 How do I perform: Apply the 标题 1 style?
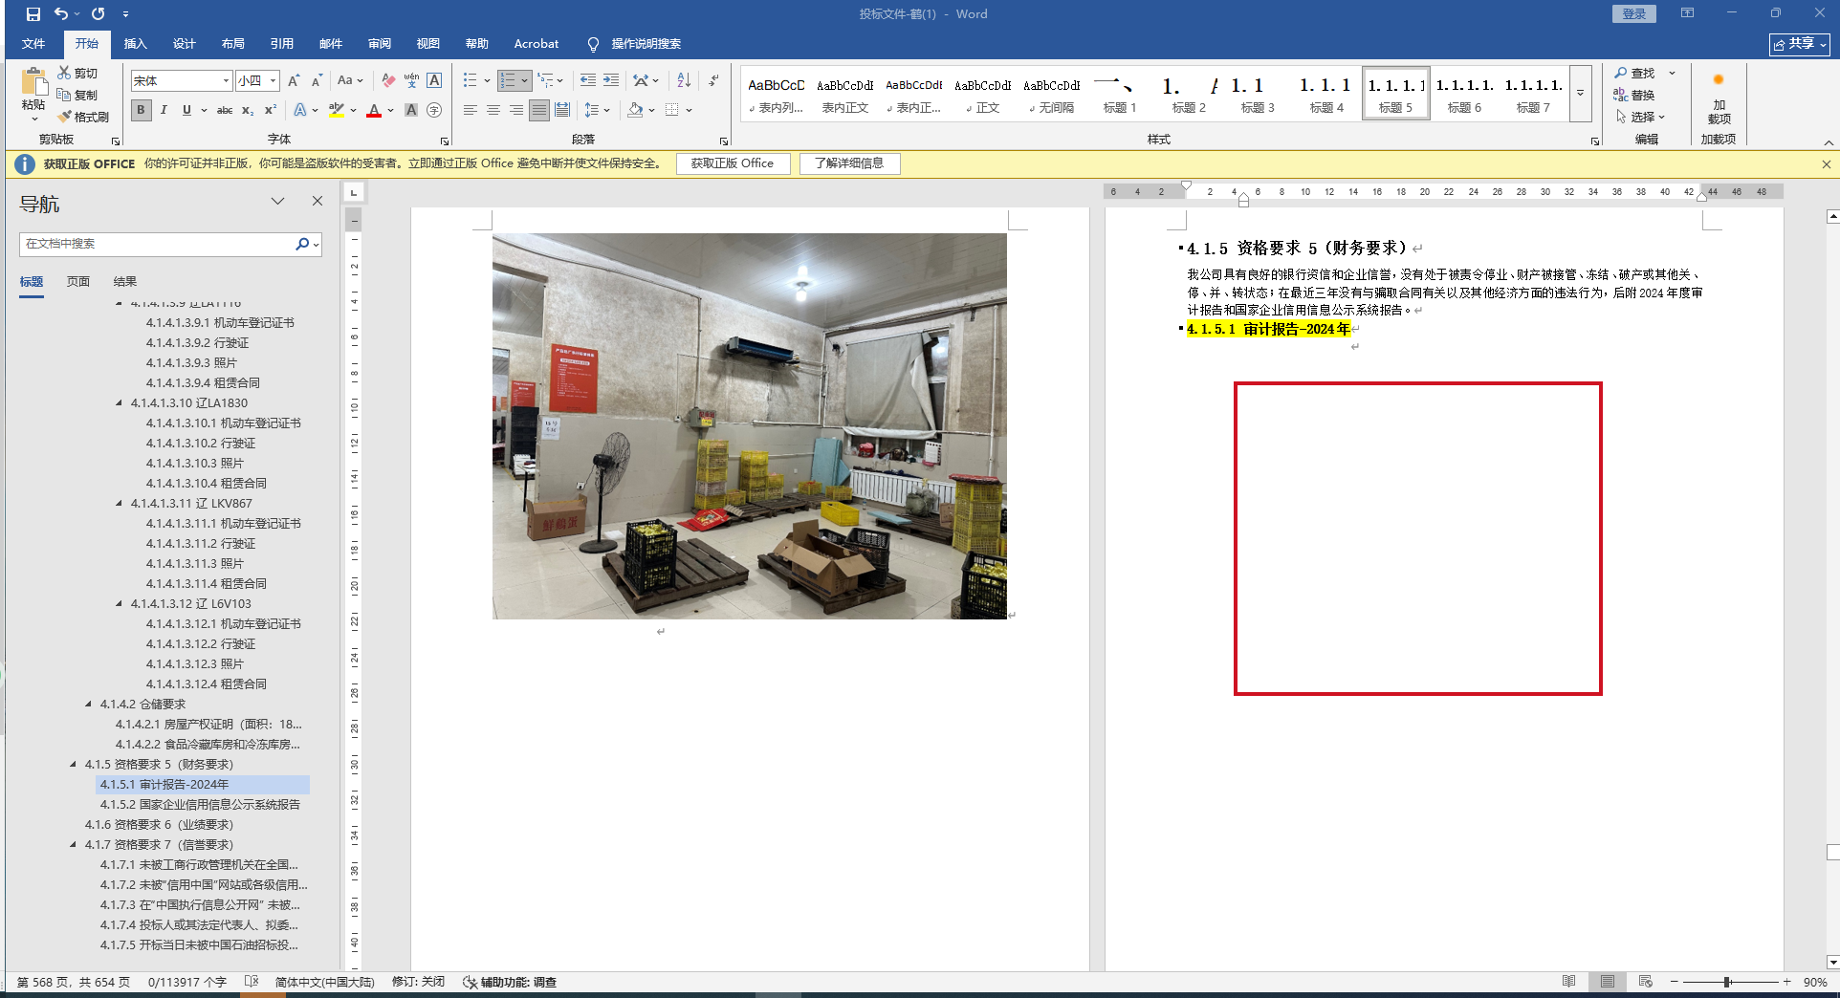1120,94
